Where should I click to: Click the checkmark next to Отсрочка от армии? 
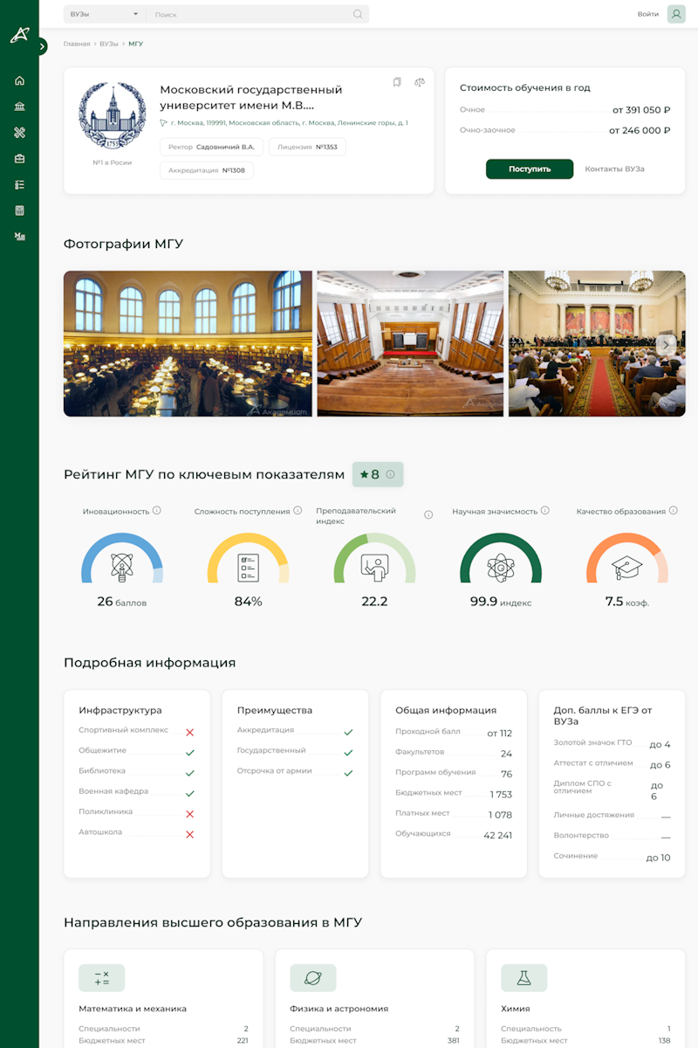coord(348,773)
